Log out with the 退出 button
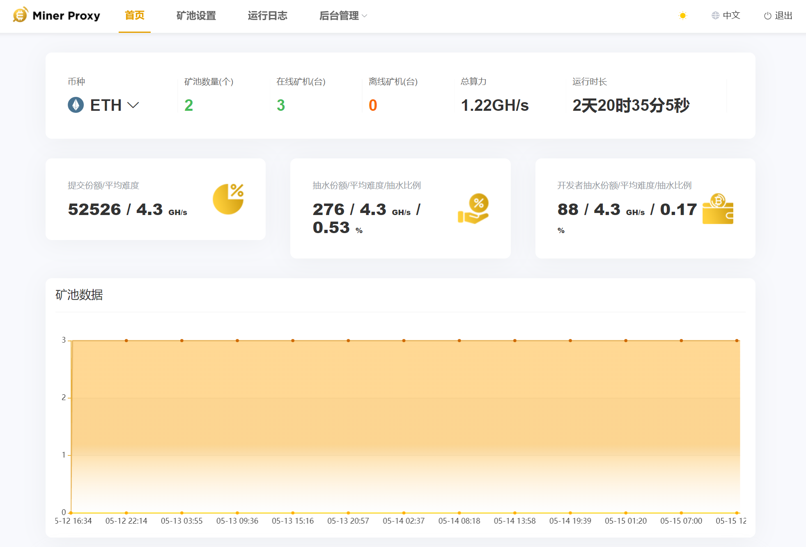Viewport: 806px width, 547px height. [x=778, y=16]
